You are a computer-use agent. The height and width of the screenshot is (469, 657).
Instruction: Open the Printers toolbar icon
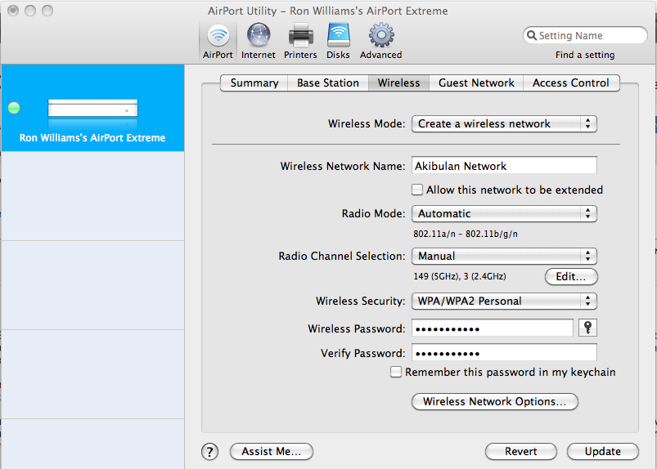coord(300,42)
